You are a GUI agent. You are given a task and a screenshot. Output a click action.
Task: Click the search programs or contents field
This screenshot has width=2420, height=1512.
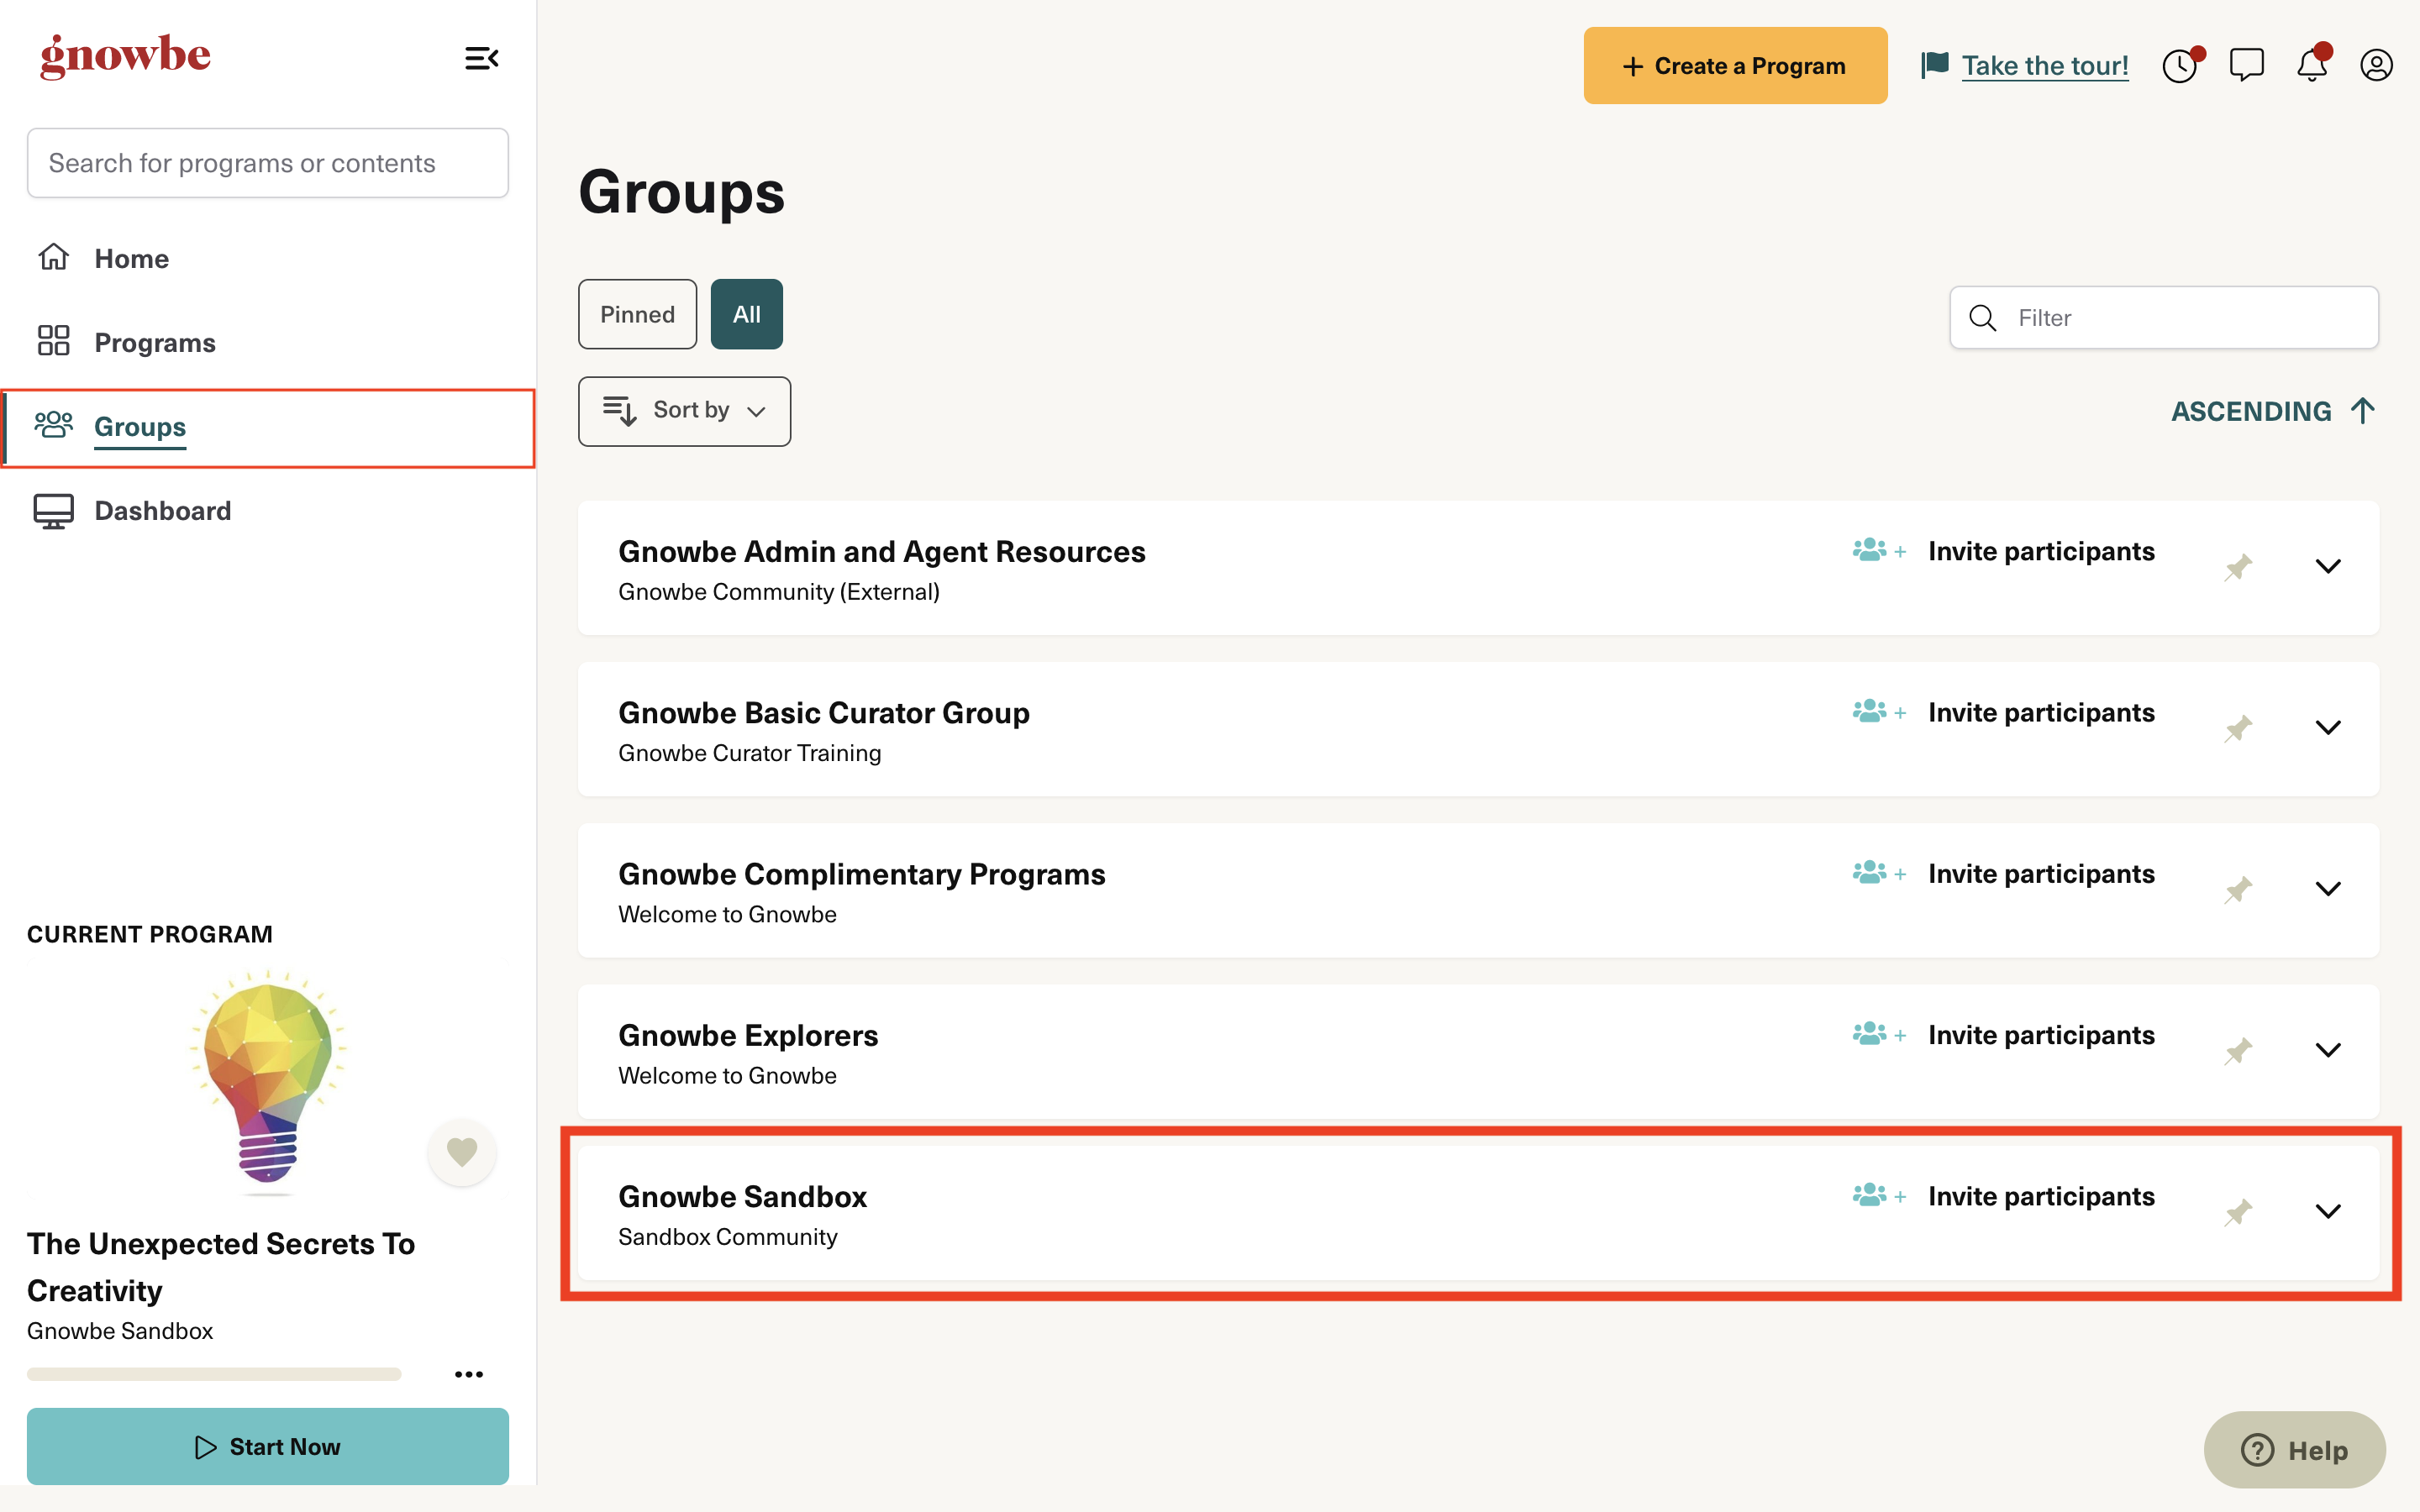[x=267, y=163]
